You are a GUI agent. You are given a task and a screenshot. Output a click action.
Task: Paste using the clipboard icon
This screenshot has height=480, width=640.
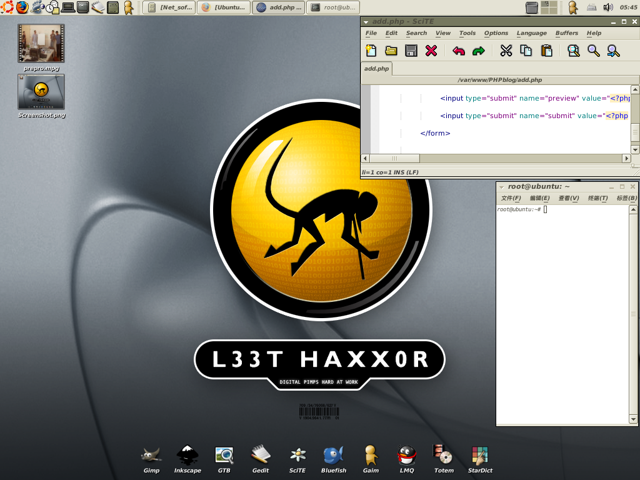(x=546, y=51)
